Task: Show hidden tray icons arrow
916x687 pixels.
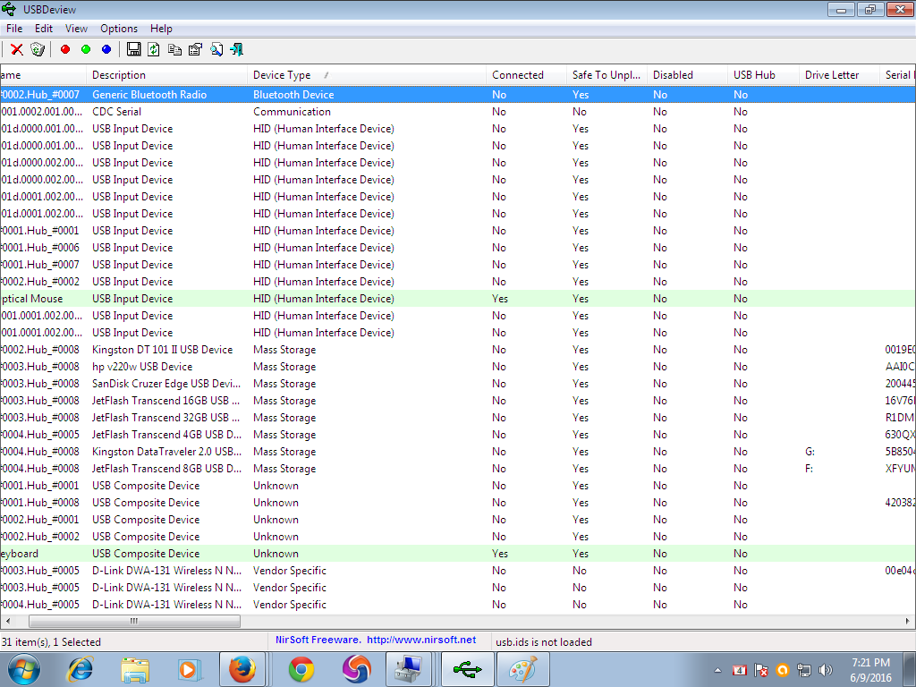Action: click(x=717, y=671)
